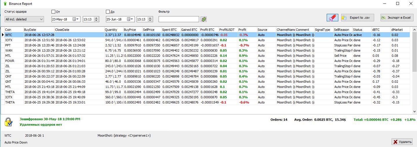Click the 'active' status cell

(x=362, y=35)
